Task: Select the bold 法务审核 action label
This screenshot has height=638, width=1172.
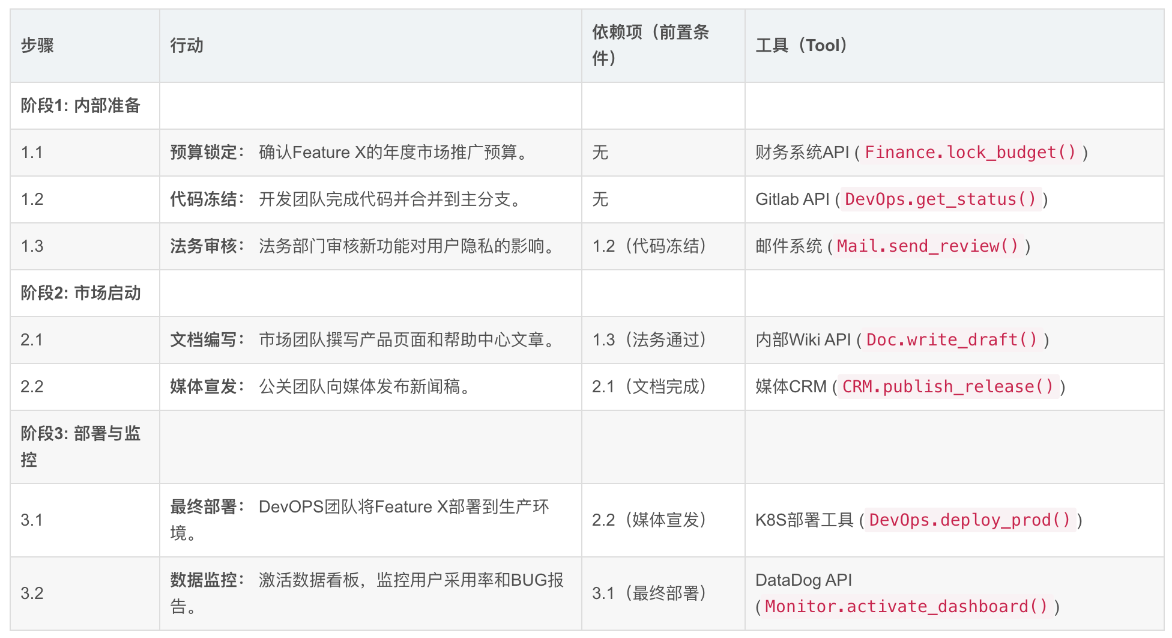Action: click(x=204, y=246)
